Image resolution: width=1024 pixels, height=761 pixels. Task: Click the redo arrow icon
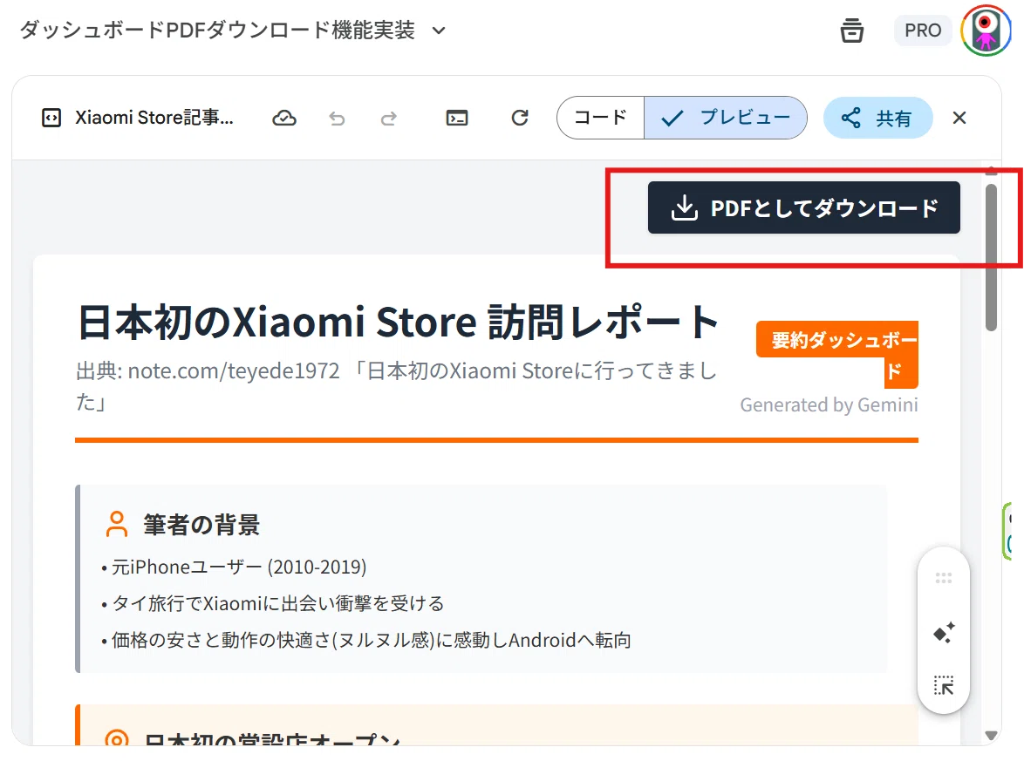(x=388, y=119)
